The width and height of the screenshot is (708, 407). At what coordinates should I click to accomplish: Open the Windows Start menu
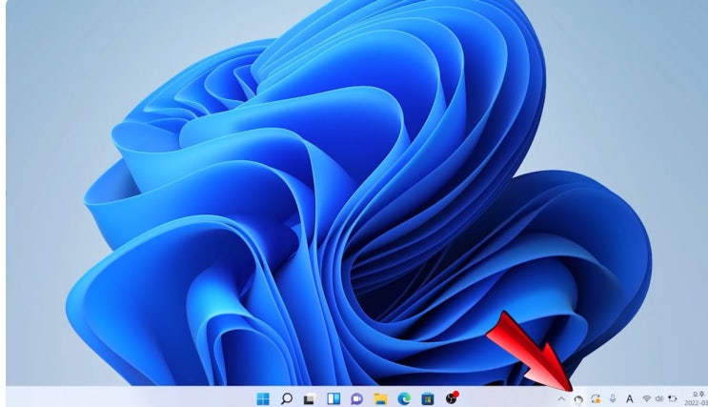click(x=263, y=398)
